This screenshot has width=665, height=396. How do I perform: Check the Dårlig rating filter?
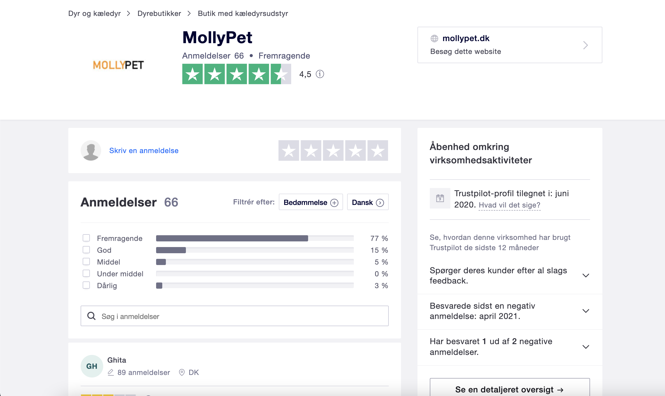point(86,285)
